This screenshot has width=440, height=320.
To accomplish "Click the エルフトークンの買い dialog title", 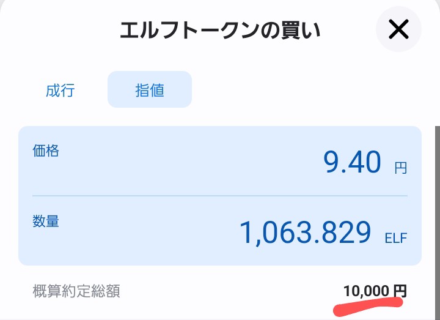I will pos(220,30).
